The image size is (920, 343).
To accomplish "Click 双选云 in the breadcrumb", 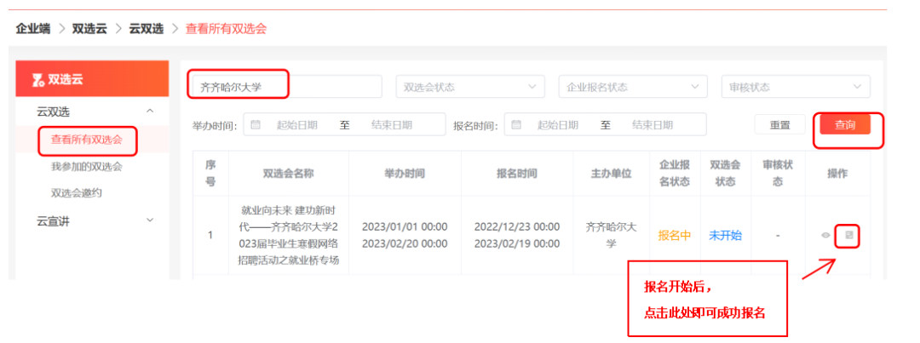I will point(89,29).
